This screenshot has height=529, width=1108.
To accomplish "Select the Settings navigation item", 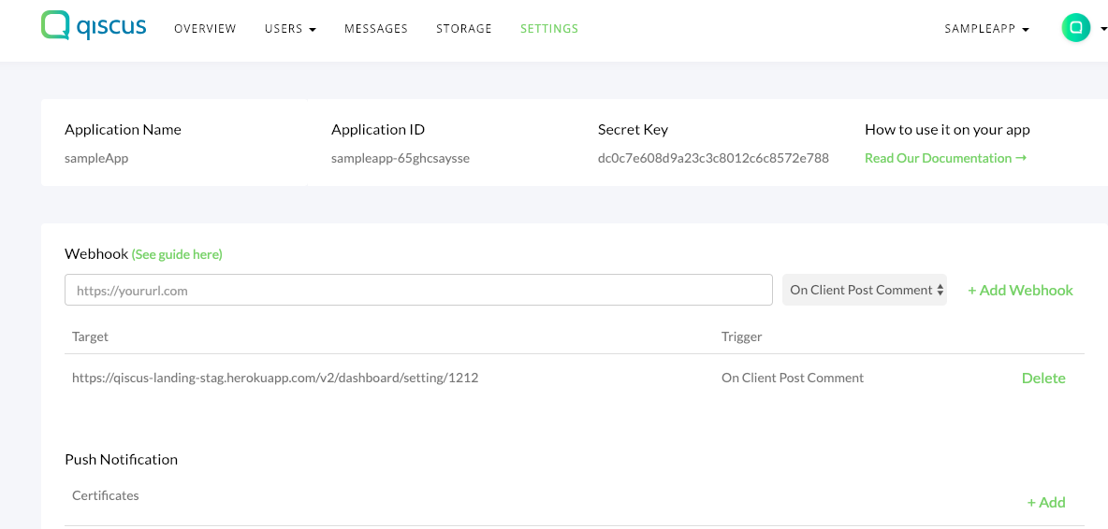I will [x=549, y=29].
